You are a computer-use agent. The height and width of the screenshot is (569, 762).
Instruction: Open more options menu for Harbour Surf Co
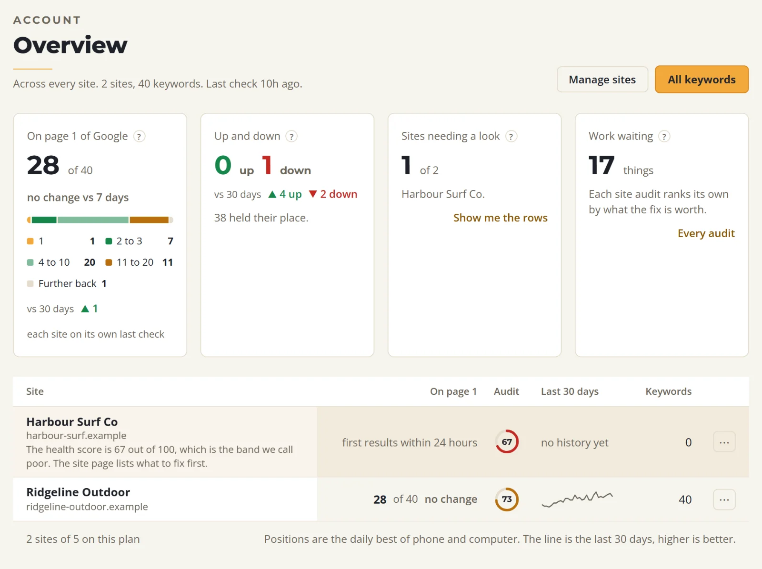(724, 442)
